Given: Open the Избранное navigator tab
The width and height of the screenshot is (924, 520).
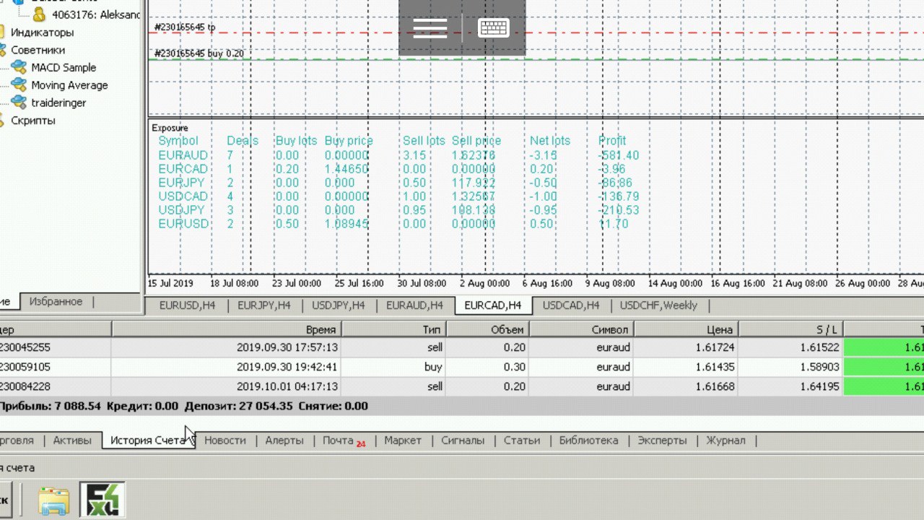Looking at the screenshot, I should tap(56, 301).
